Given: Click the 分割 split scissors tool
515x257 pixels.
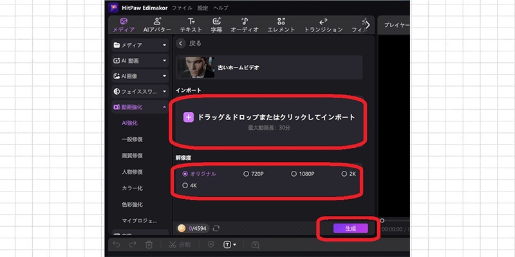Looking at the screenshot, I should coord(180,245).
